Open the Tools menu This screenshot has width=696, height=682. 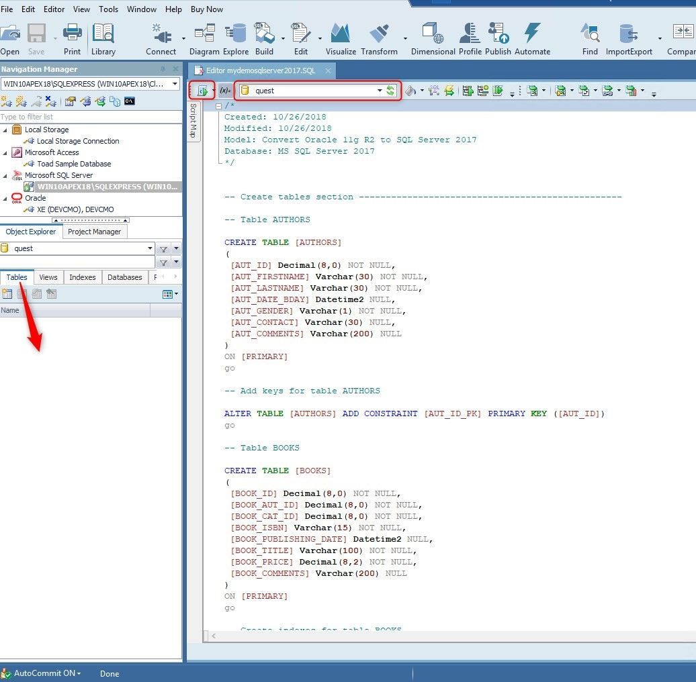pyautogui.click(x=108, y=9)
